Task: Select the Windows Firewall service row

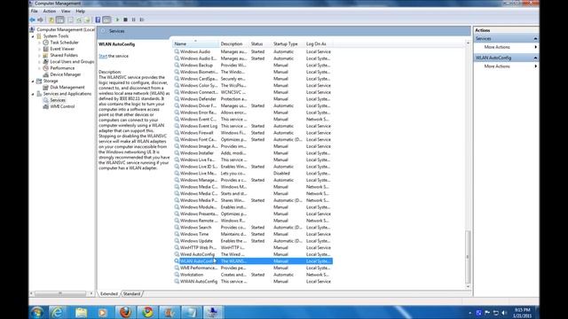Action: pyautogui.click(x=253, y=133)
